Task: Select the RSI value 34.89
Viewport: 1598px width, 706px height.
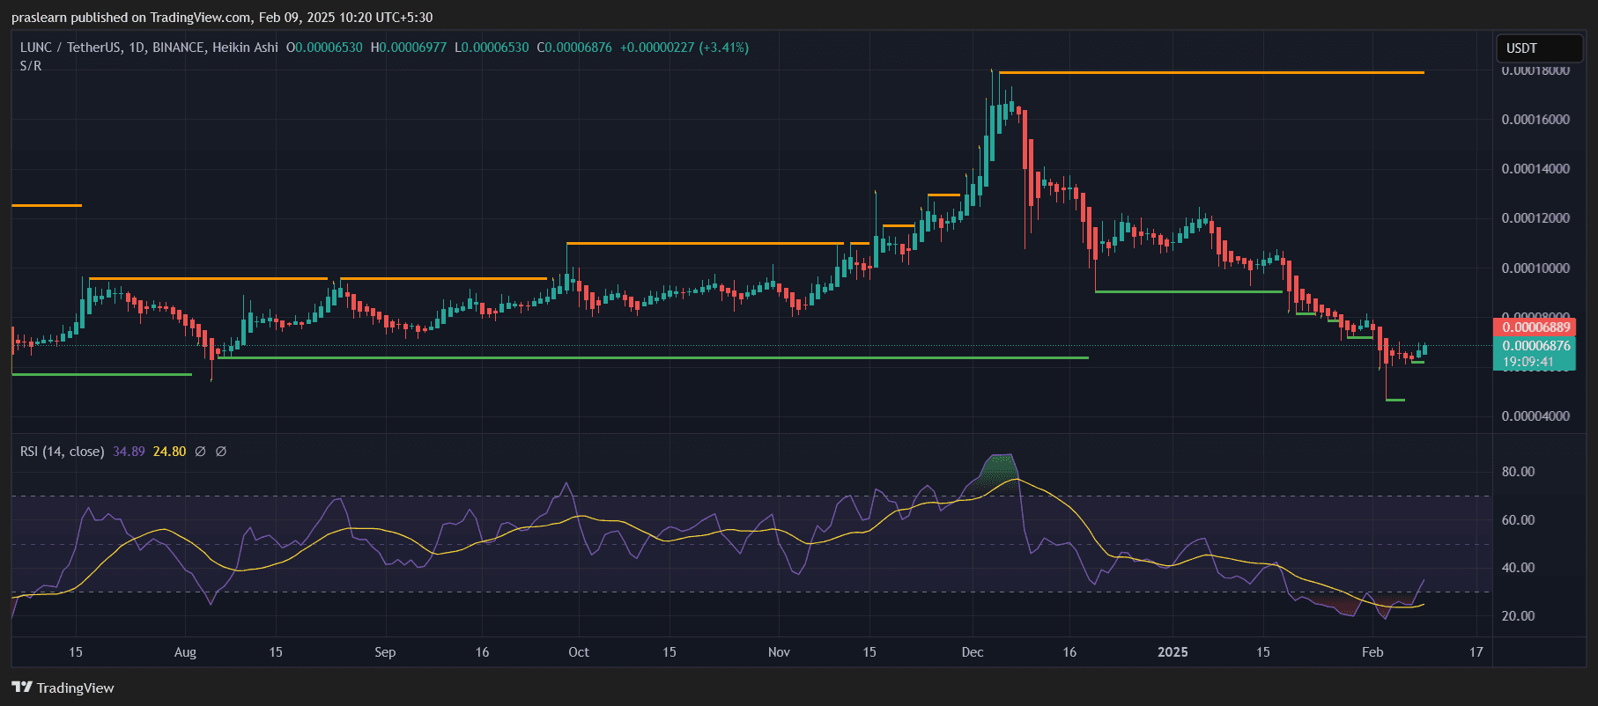Action: (x=129, y=452)
